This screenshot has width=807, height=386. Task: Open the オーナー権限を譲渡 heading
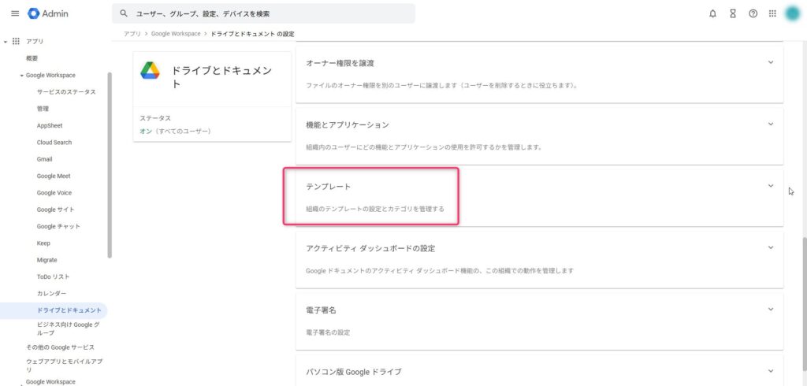340,63
